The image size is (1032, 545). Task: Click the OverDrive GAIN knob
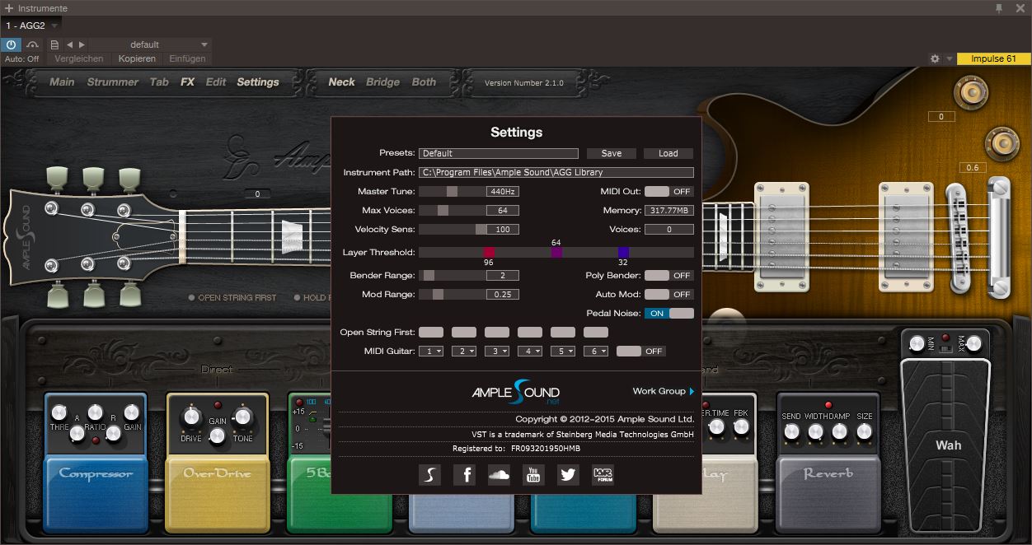click(217, 436)
